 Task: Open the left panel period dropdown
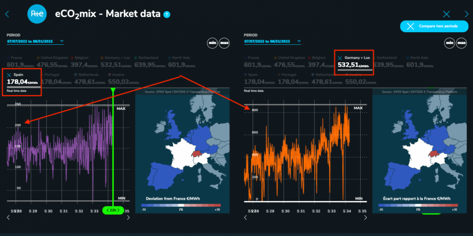pyautogui.click(x=62, y=41)
